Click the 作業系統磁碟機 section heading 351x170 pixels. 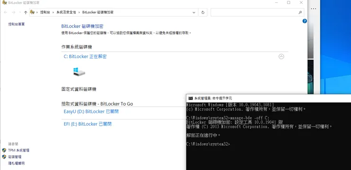pyautogui.click(x=76, y=47)
